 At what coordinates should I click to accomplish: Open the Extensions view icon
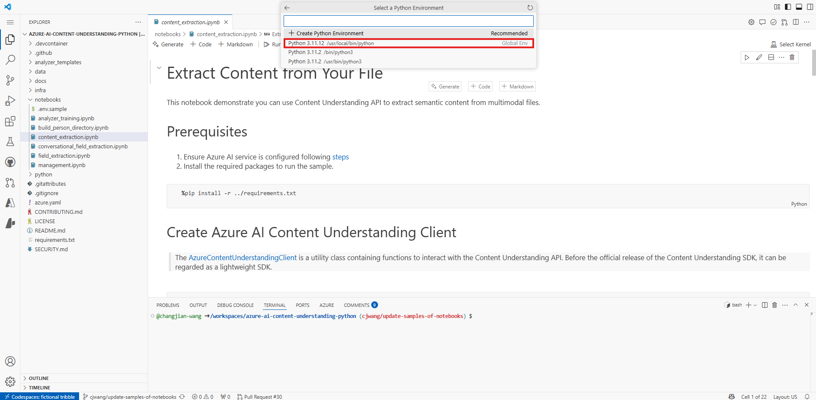[x=10, y=122]
